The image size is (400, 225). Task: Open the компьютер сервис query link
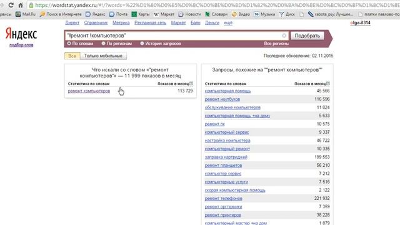tap(223, 174)
